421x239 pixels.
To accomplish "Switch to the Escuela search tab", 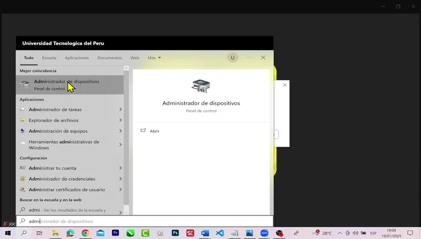I will 49,58.
